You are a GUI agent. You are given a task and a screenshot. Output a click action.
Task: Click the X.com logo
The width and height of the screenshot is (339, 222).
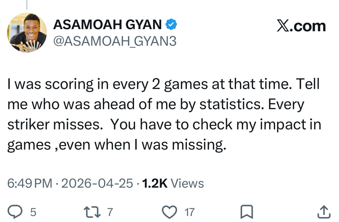301,26
